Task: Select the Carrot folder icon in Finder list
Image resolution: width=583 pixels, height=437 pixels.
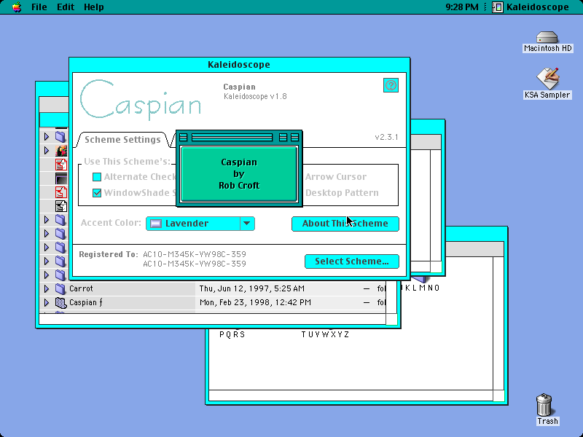Action: point(60,288)
